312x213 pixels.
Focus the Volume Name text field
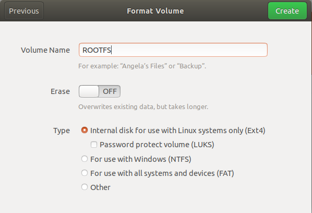(173, 50)
